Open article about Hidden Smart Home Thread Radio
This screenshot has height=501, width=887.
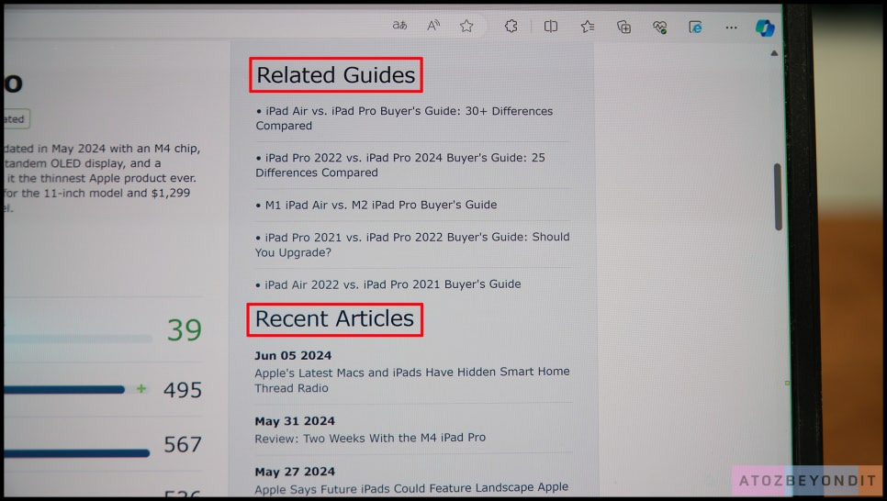coord(411,380)
